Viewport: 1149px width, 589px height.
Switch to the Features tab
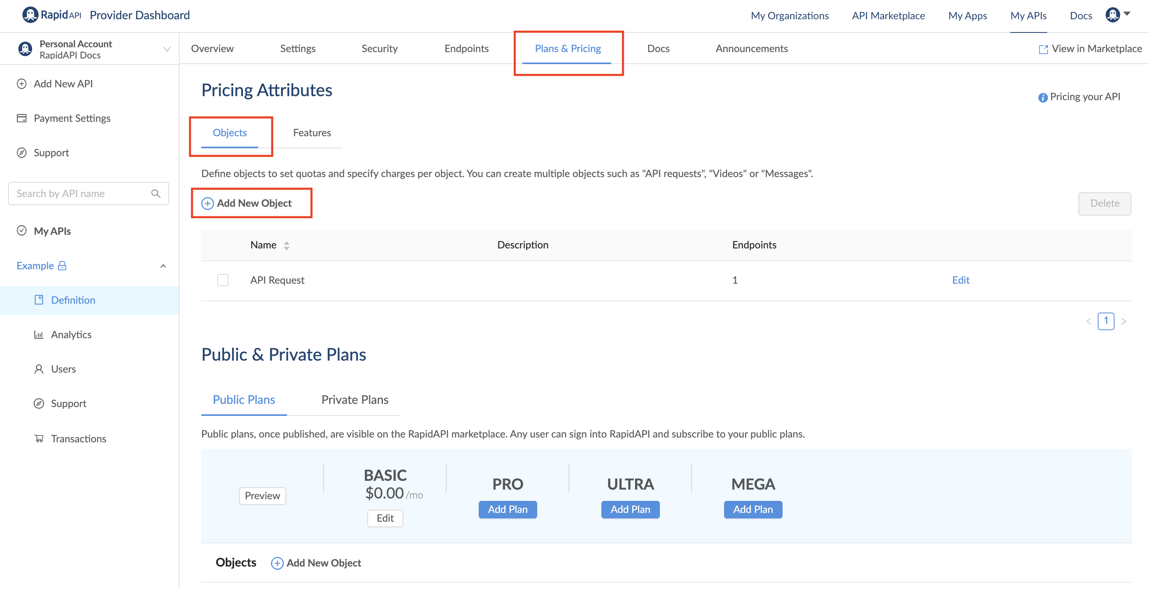pyautogui.click(x=312, y=133)
